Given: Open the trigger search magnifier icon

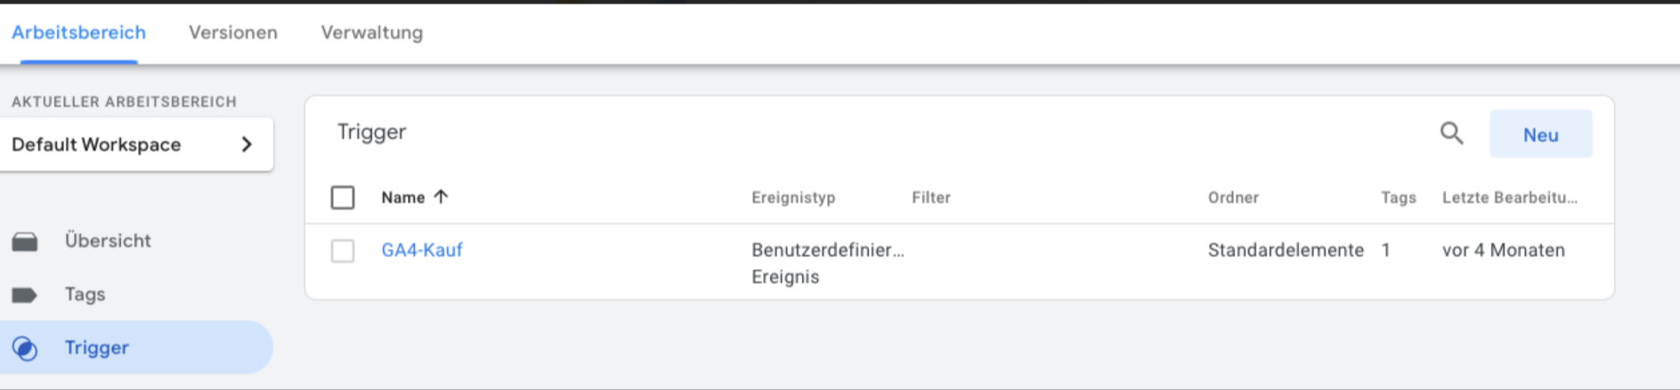Looking at the screenshot, I should click(1451, 134).
